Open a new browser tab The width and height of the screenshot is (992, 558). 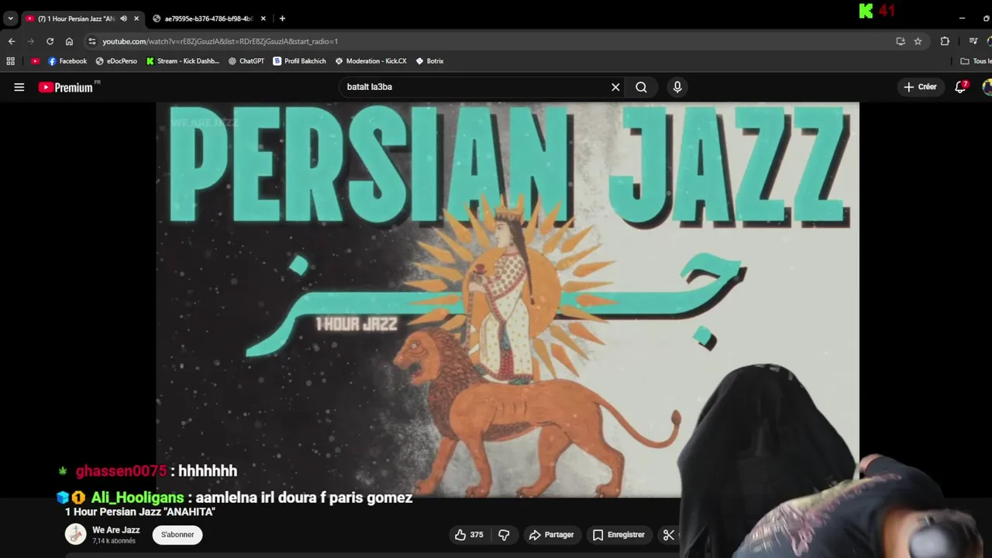pos(282,19)
